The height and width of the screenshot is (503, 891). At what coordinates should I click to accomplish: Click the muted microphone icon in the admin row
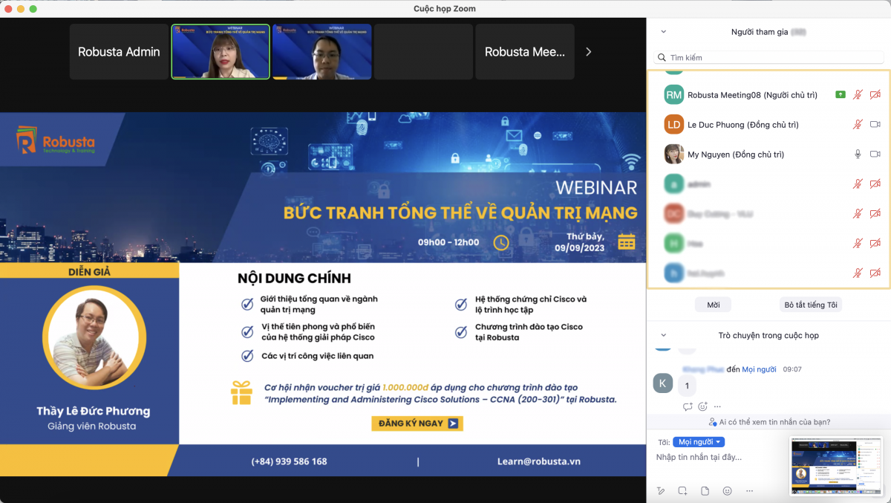(858, 184)
